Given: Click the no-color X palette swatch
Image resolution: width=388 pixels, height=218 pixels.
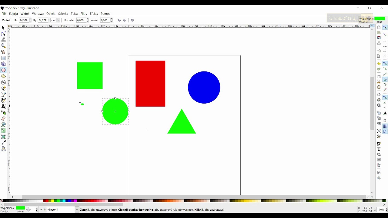Looking at the screenshot, I should pos(2,201).
